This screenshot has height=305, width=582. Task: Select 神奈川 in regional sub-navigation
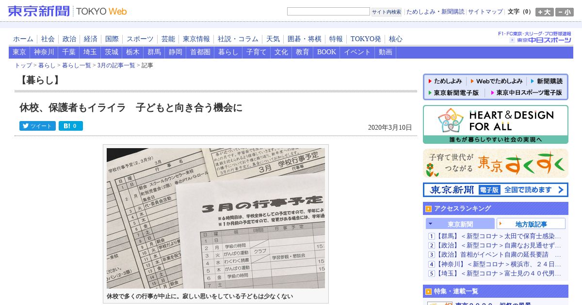(44, 52)
